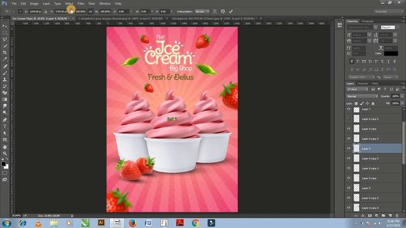Select the Layer 6 copy 4 row

click(374, 208)
